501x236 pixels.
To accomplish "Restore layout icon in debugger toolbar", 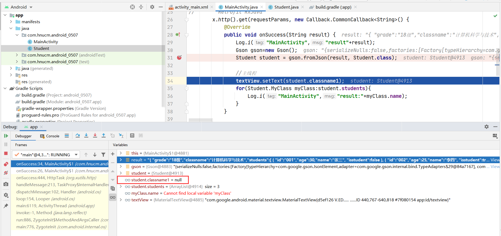I will pyautogui.click(x=495, y=136).
